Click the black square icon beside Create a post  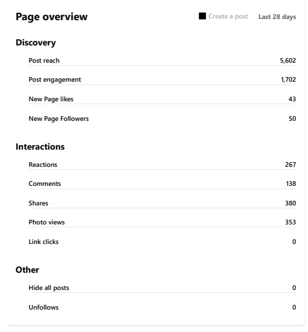point(202,16)
